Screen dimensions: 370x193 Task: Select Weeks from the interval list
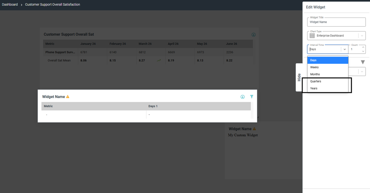pos(327,67)
